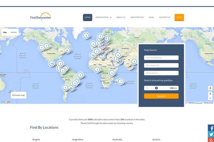Select cluster marker 10 near Morocco
The height and width of the screenshot is (142, 214).
(93, 55)
